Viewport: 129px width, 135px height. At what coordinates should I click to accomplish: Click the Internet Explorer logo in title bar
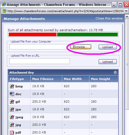pos(4,4)
